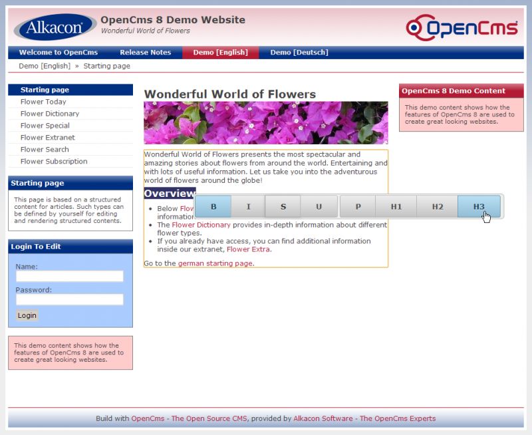Click the intro paragraph about spectacular flower stories
532x435 pixels.
265,167
